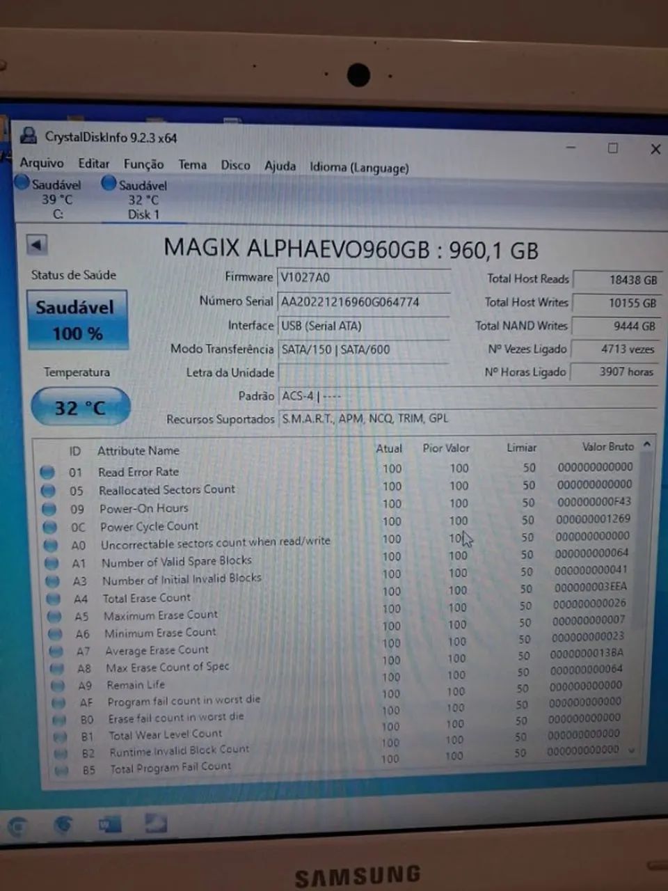This screenshot has width=668, height=891.
Task: Click status circle for Read Error Rate
Action: [47, 472]
